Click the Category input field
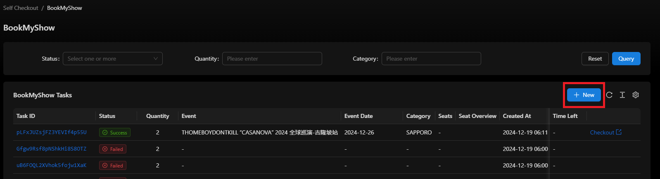The image size is (660, 179). coord(431,59)
